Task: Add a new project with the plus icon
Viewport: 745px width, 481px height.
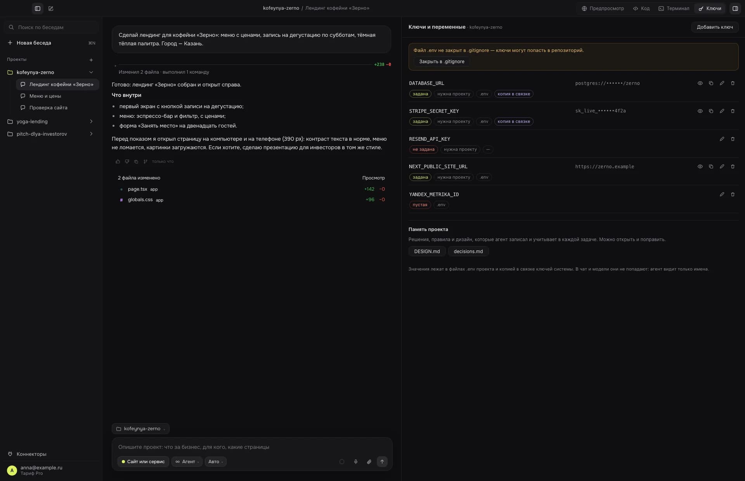Action: coord(91,60)
